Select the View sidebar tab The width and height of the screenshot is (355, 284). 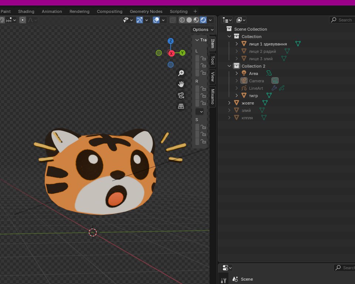click(x=212, y=76)
